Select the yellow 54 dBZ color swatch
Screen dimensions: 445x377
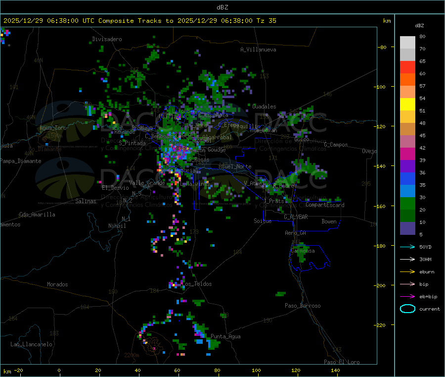tap(407, 105)
